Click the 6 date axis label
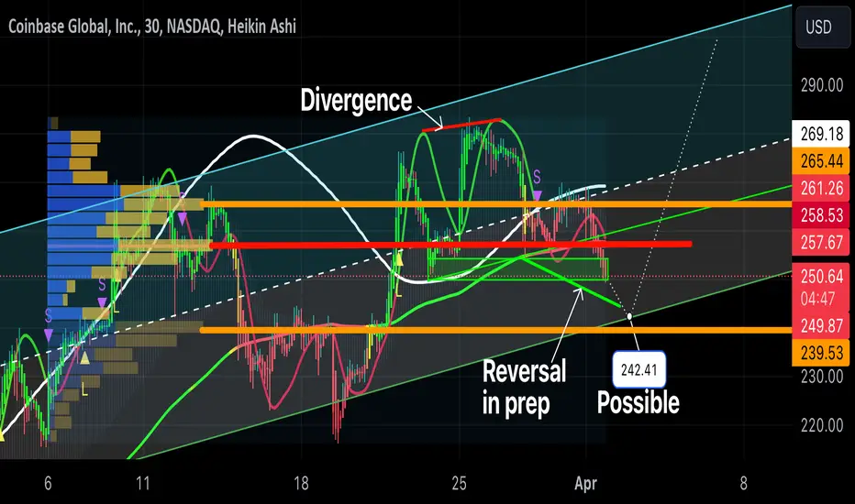 48,483
